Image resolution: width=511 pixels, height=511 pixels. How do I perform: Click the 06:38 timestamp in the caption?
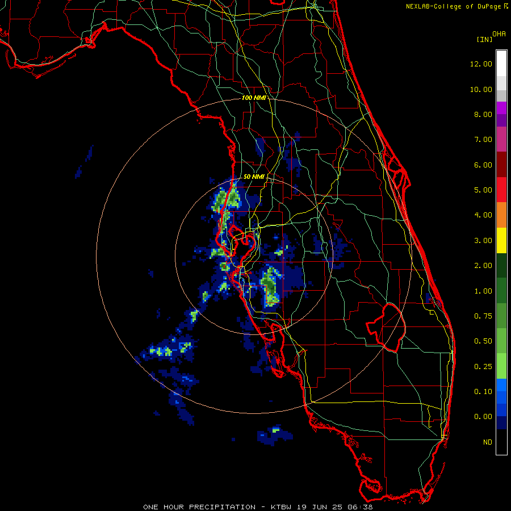pos(361,507)
